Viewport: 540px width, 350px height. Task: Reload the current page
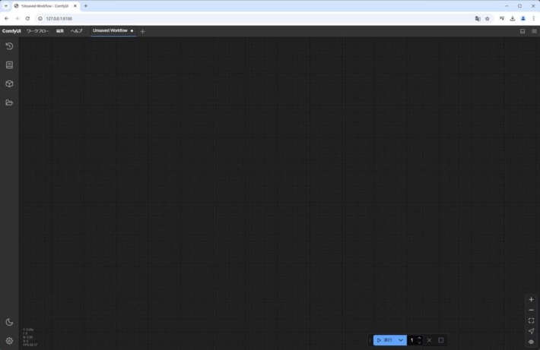(x=27, y=18)
